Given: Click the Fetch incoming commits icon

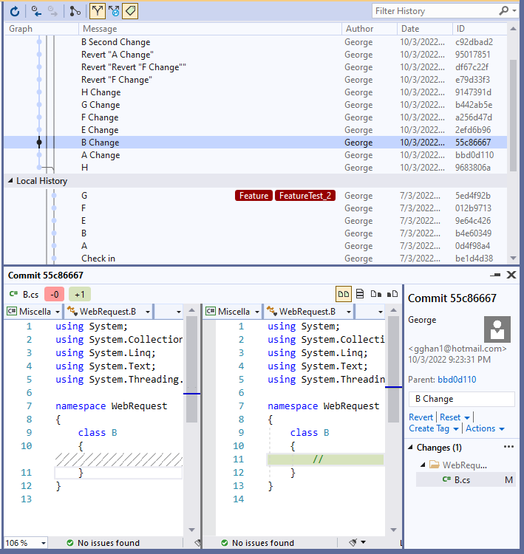Looking at the screenshot, I should 35,11.
